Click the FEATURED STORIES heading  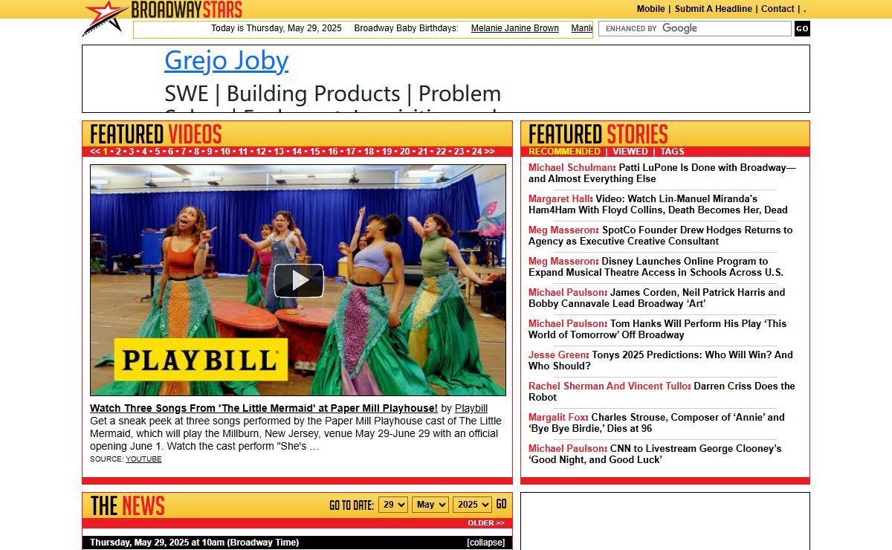tap(598, 135)
